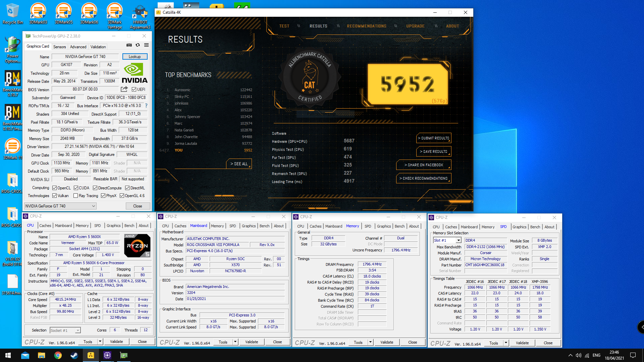Open File Explorer from the taskbar
The image size is (644, 362).
(41, 355)
